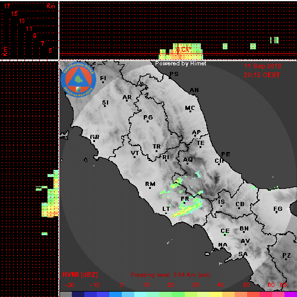The image size is (297, 297).
Task: Click the FI city marker
Action: [103, 82]
